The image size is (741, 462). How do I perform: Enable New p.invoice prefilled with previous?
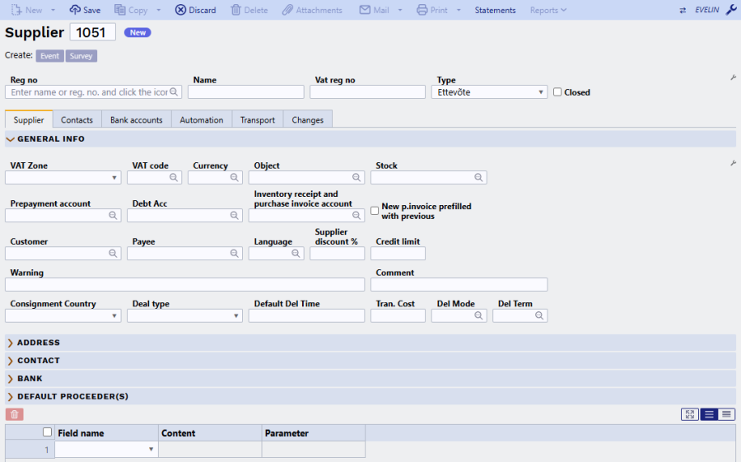pyautogui.click(x=375, y=211)
